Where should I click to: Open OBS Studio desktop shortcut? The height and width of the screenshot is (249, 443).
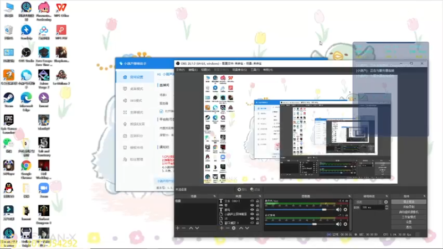[26, 55]
